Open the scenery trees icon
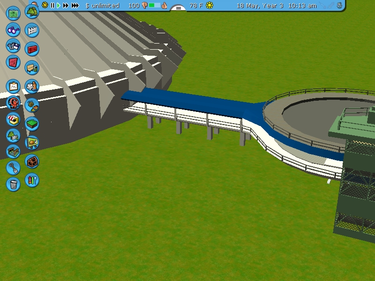 click(32, 11)
